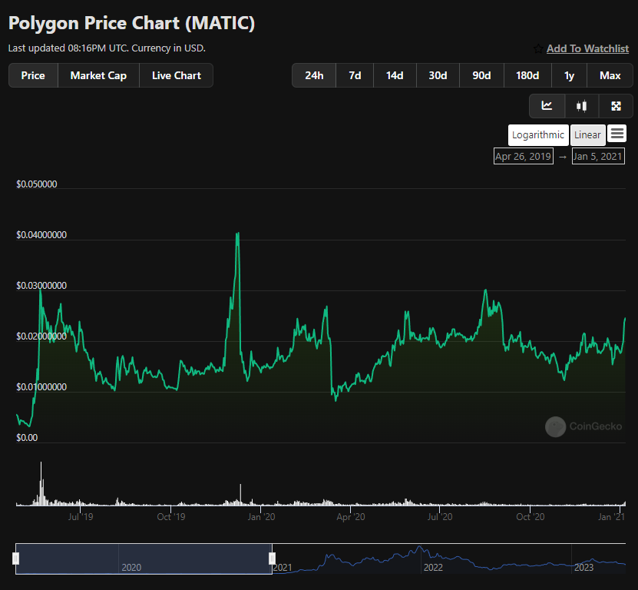Grab the right navigator range handle
This screenshot has width=638, height=590.
273,559
